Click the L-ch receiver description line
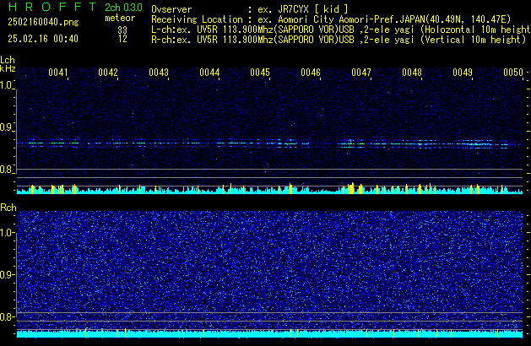Screen dimensions: 531x346 [341, 30]
